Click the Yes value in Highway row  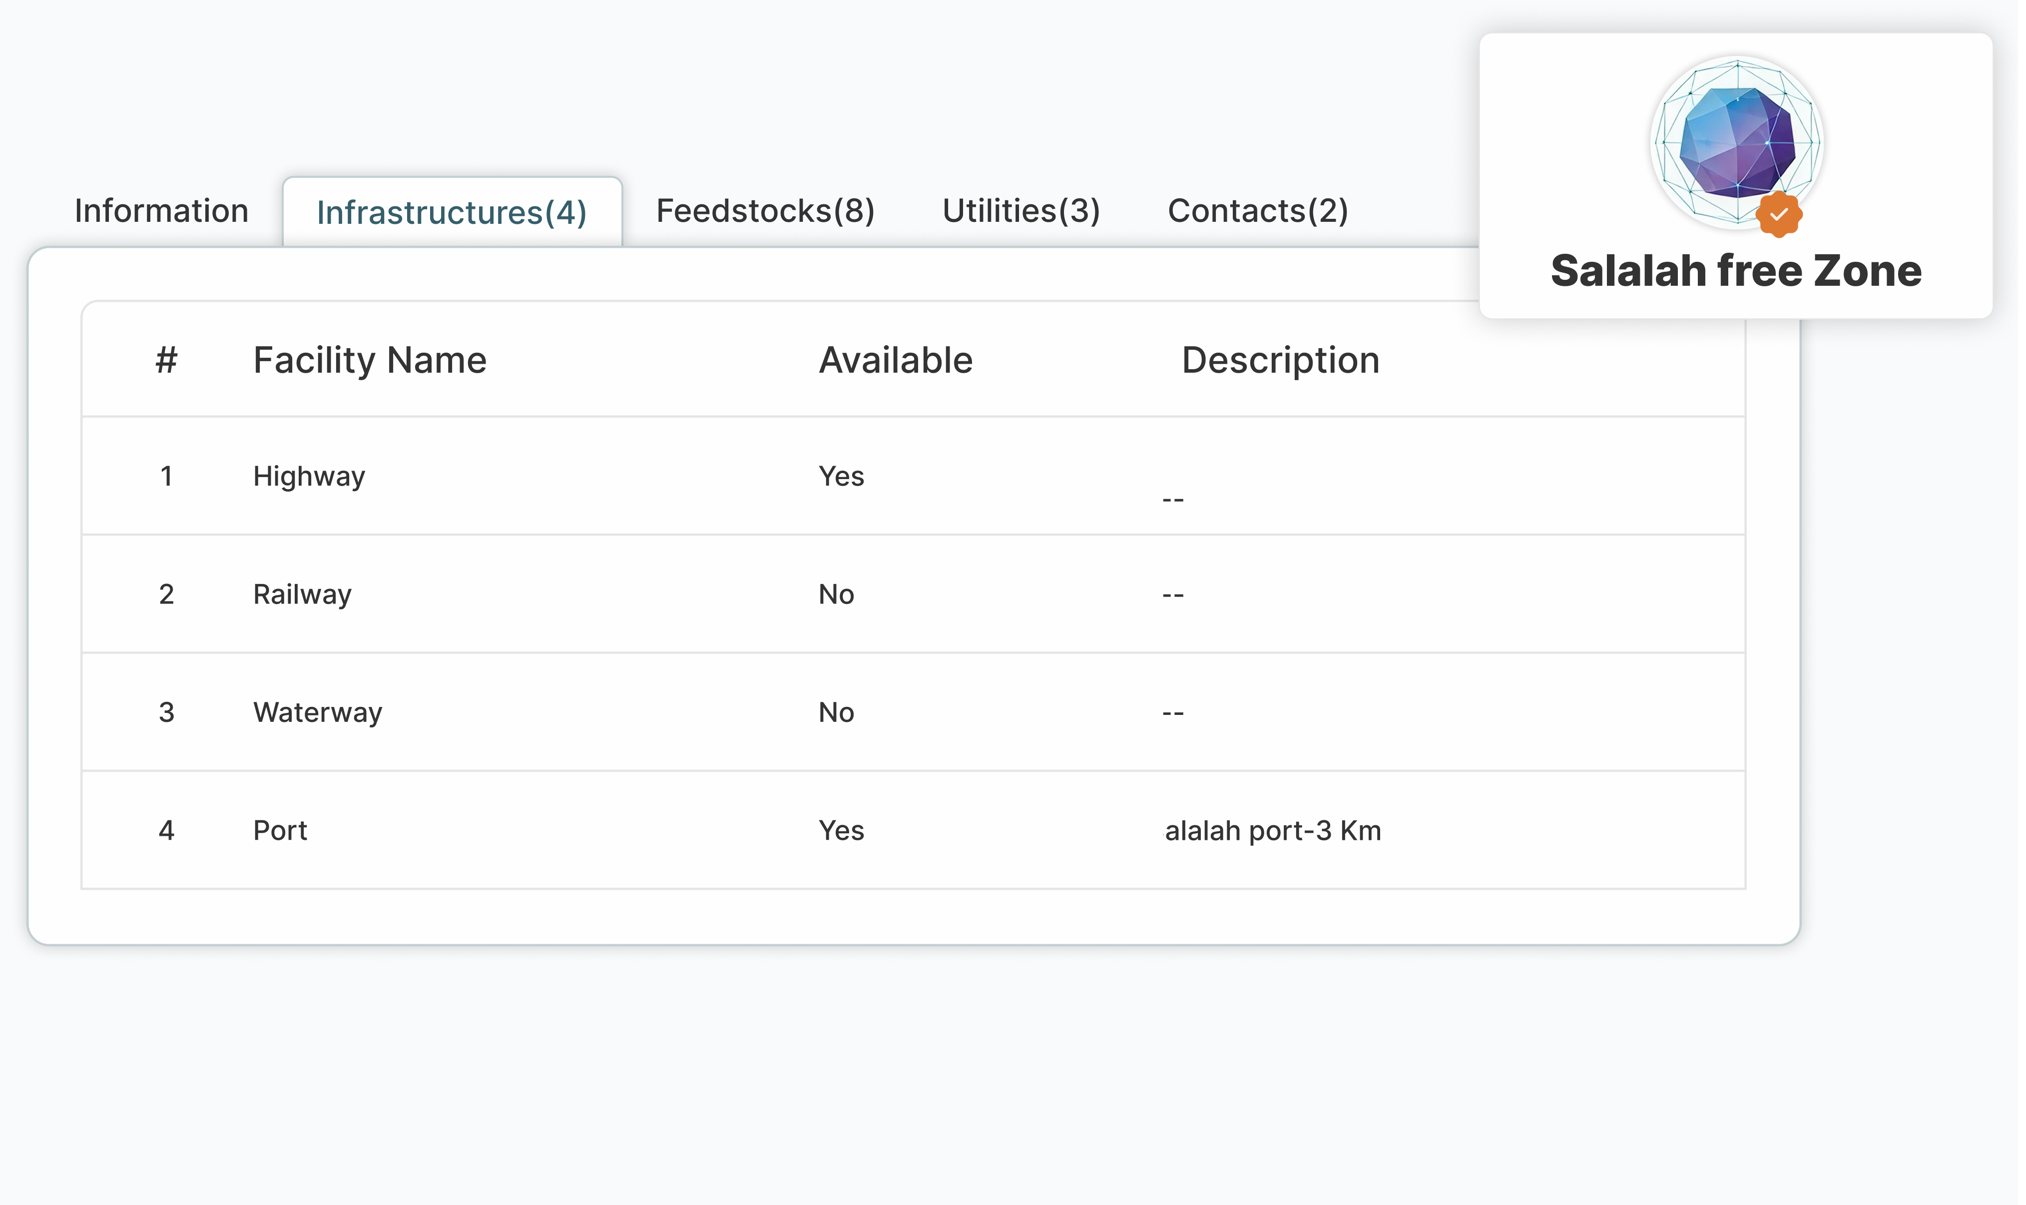(x=842, y=477)
